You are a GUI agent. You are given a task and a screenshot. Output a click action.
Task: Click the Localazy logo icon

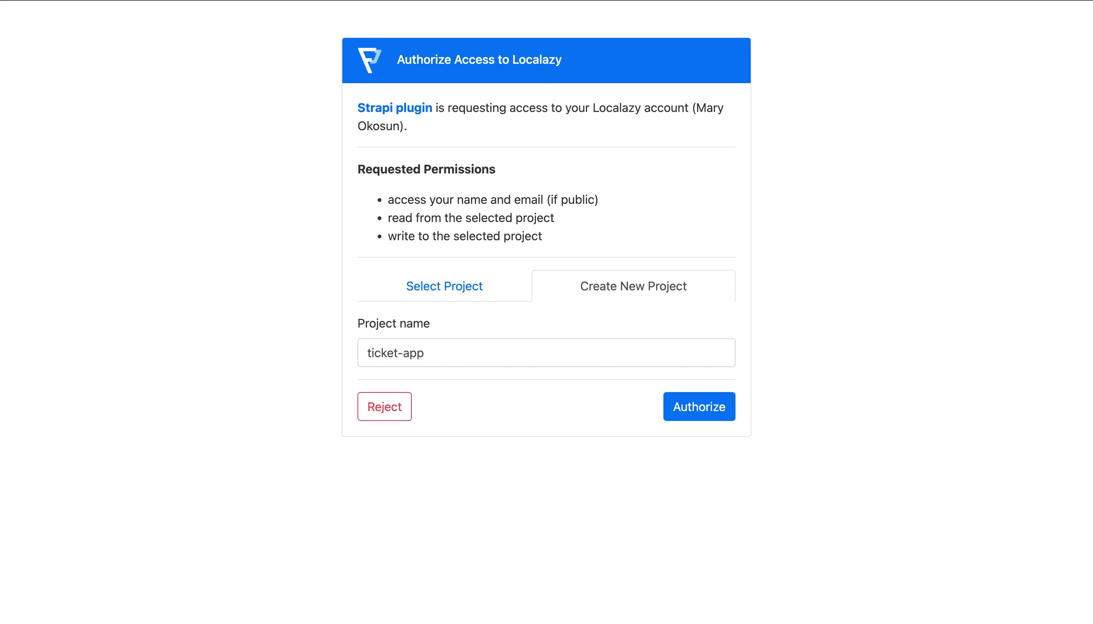[x=369, y=60]
